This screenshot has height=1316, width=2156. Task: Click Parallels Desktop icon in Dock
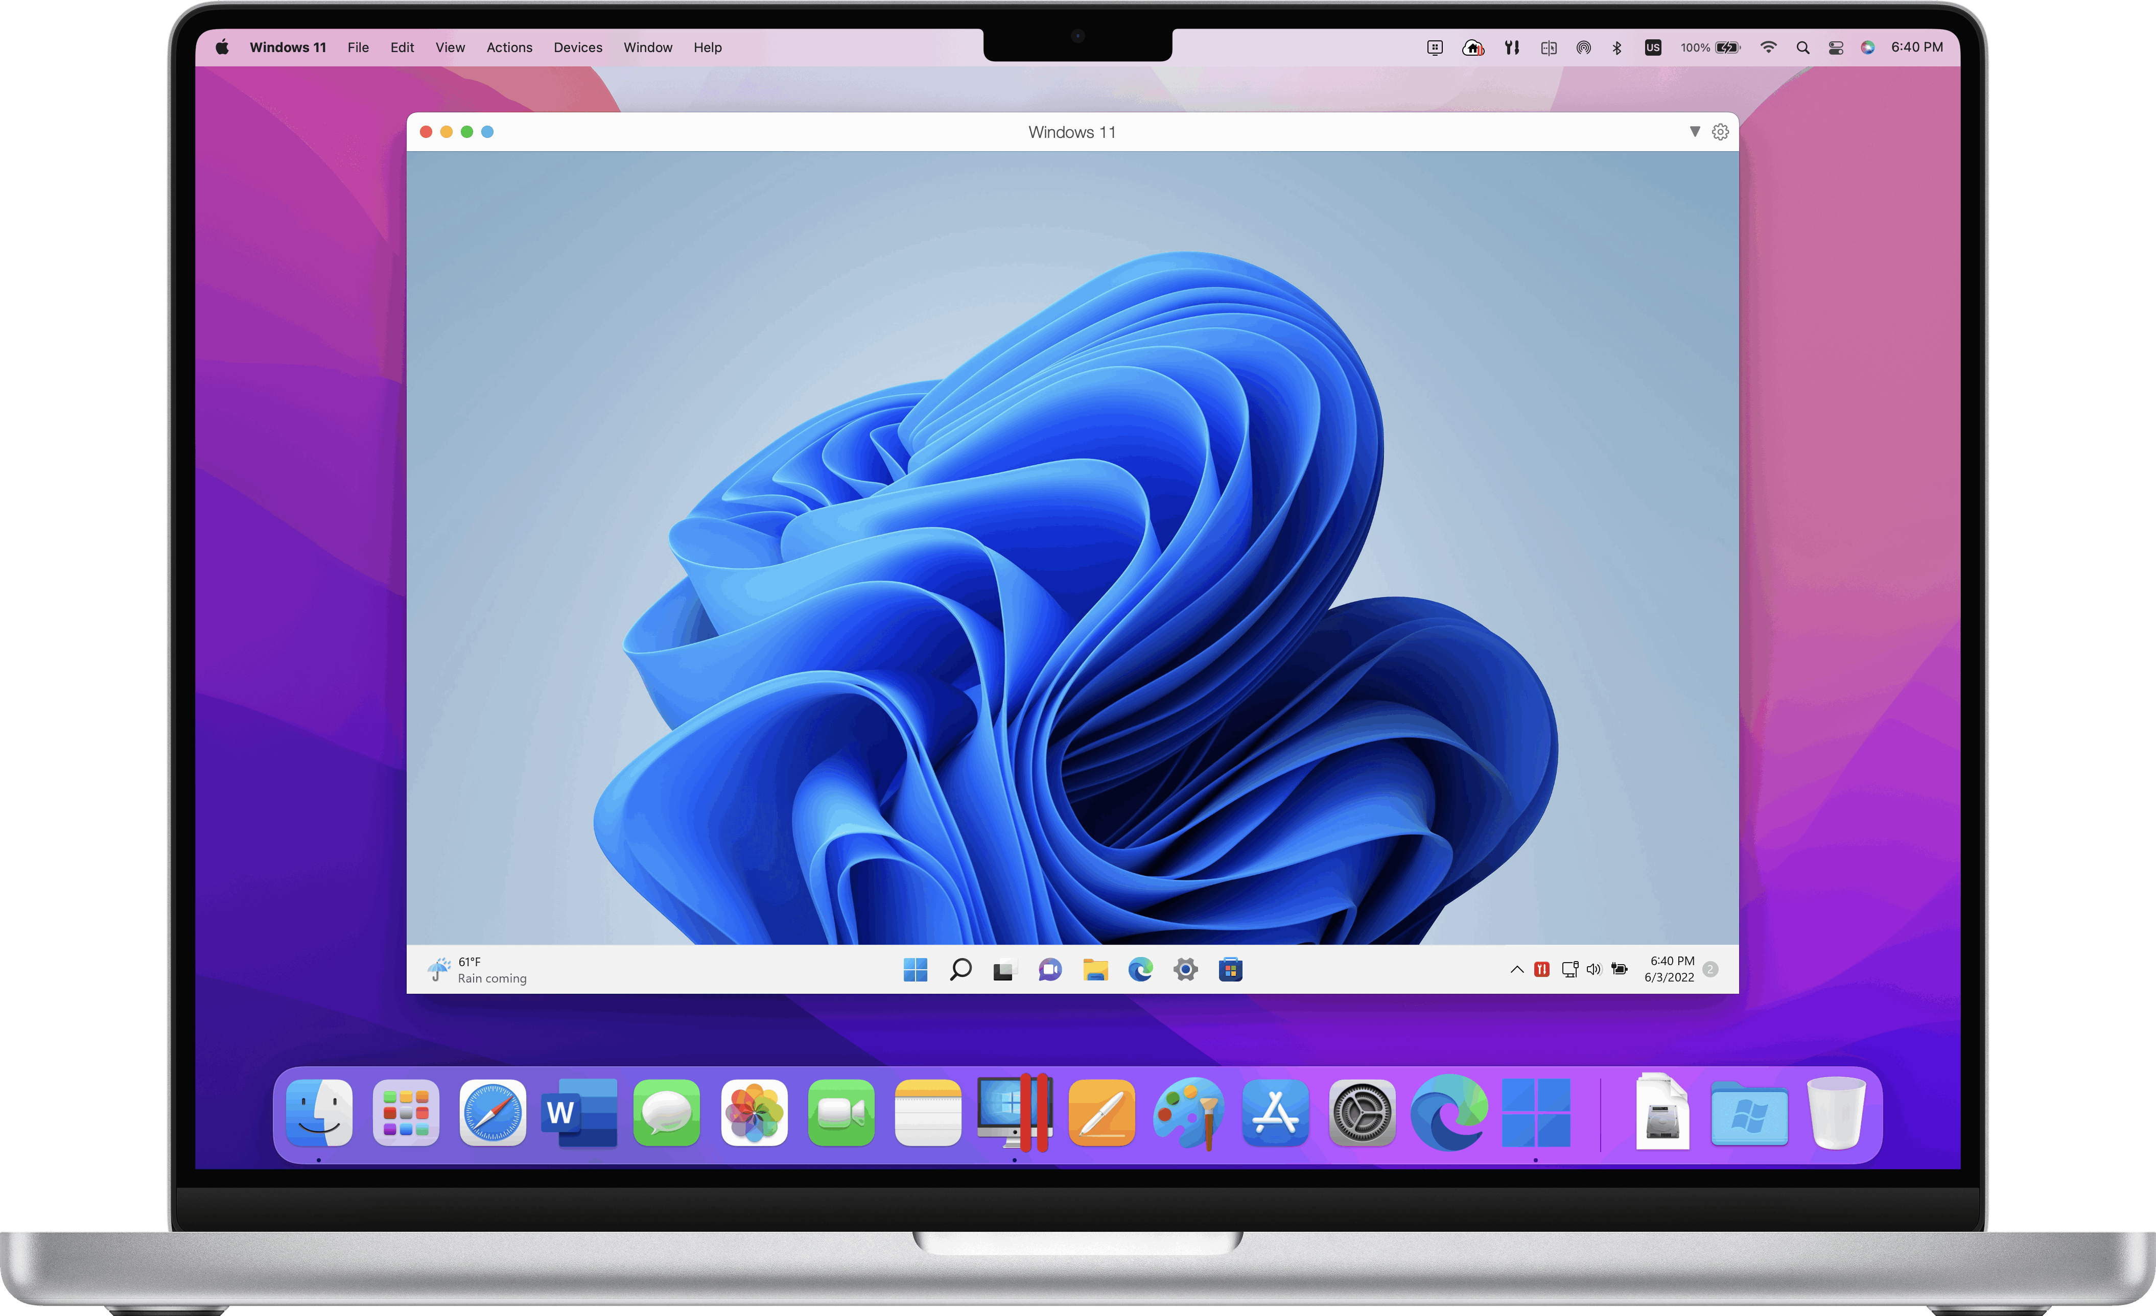(1015, 1112)
